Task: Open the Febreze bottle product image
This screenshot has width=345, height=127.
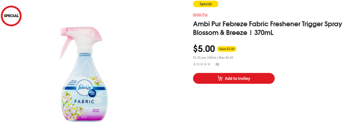Action: point(81,74)
